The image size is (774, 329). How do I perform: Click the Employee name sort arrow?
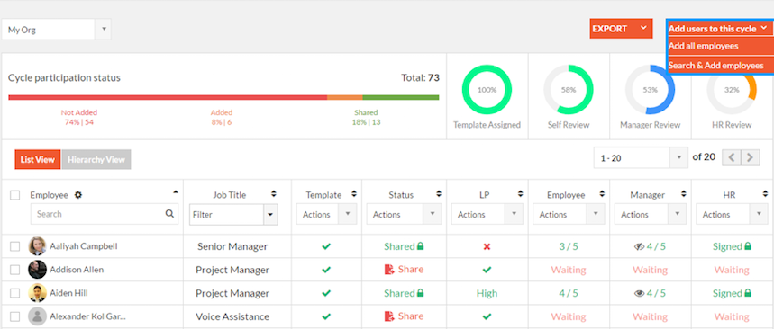coord(175,192)
